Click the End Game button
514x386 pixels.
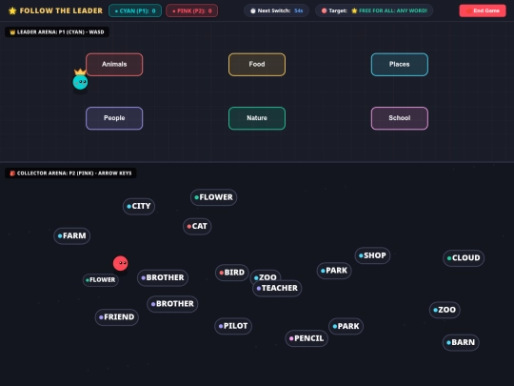(483, 10)
